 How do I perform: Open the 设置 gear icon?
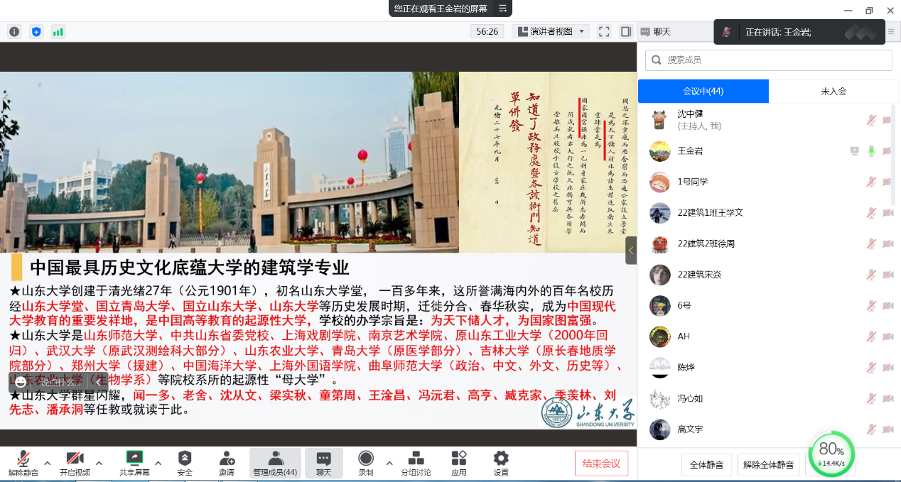coord(501,463)
